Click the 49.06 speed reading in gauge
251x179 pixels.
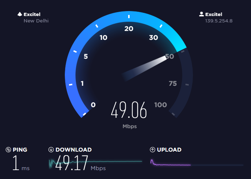(x=129, y=110)
